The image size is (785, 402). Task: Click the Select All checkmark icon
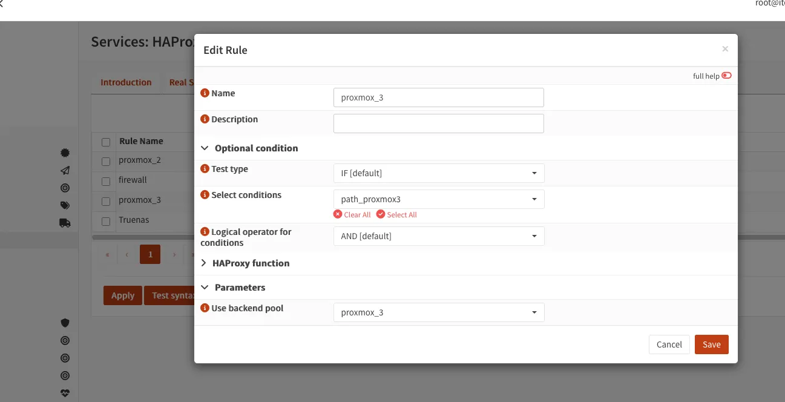pyautogui.click(x=381, y=214)
